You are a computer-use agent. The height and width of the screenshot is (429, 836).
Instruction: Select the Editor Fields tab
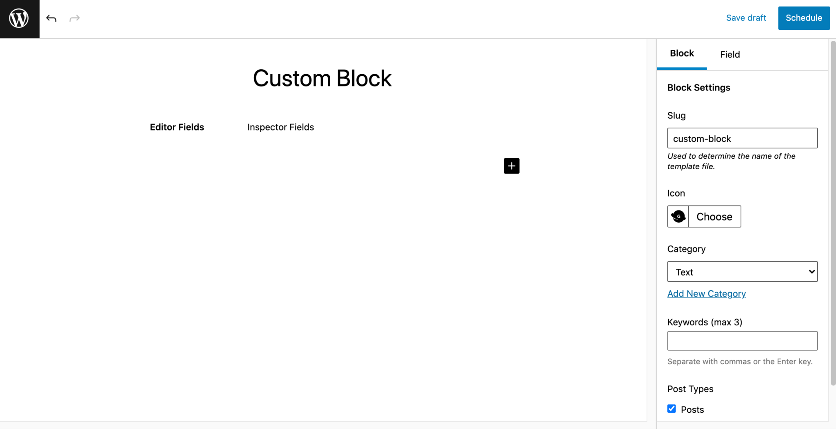(x=177, y=127)
